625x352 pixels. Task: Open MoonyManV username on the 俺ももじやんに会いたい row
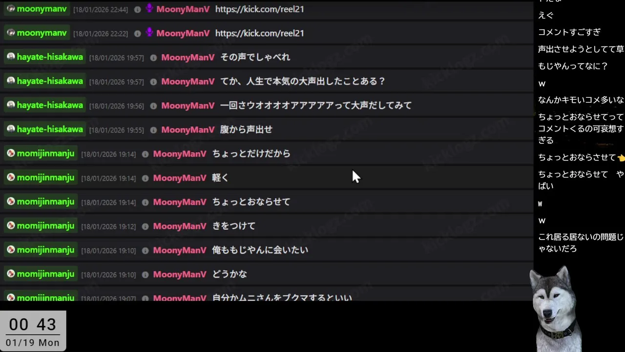coord(180,250)
